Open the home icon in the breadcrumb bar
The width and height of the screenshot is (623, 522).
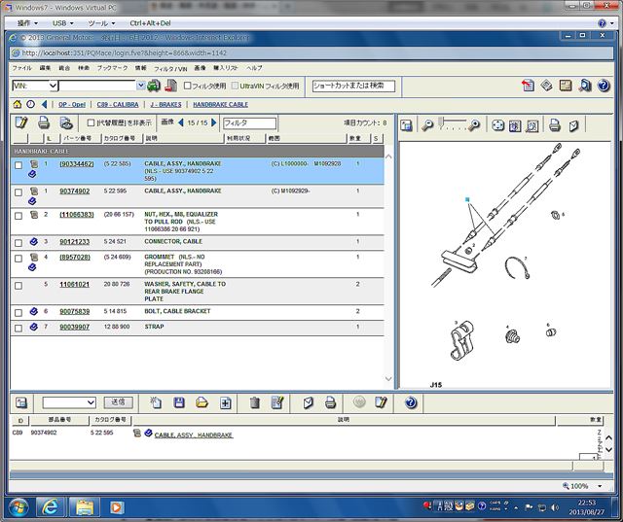pyautogui.click(x=18, y=104)
